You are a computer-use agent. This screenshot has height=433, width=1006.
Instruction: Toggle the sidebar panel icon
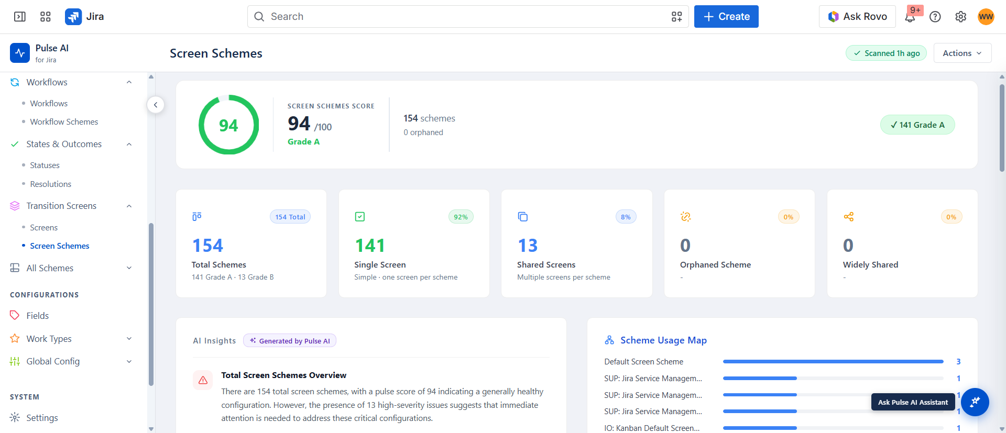pyautogui.click(x=20, y=17)
